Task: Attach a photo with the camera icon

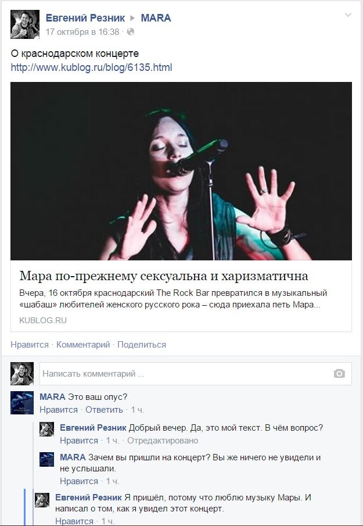Action: pos(339,374)
